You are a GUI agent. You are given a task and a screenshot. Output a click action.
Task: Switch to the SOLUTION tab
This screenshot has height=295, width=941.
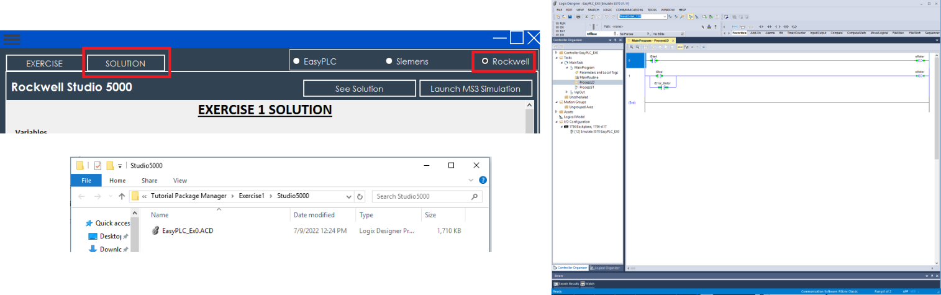coord(125,63)
